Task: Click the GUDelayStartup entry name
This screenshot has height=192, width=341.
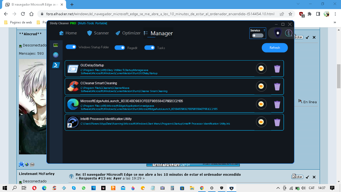Action: click(92, 65)
